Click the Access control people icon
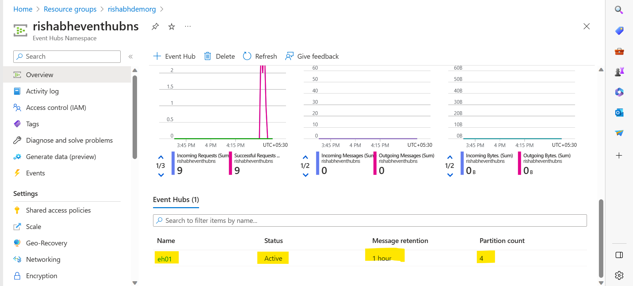Viewport: 633px width, 286px height. 17,108
